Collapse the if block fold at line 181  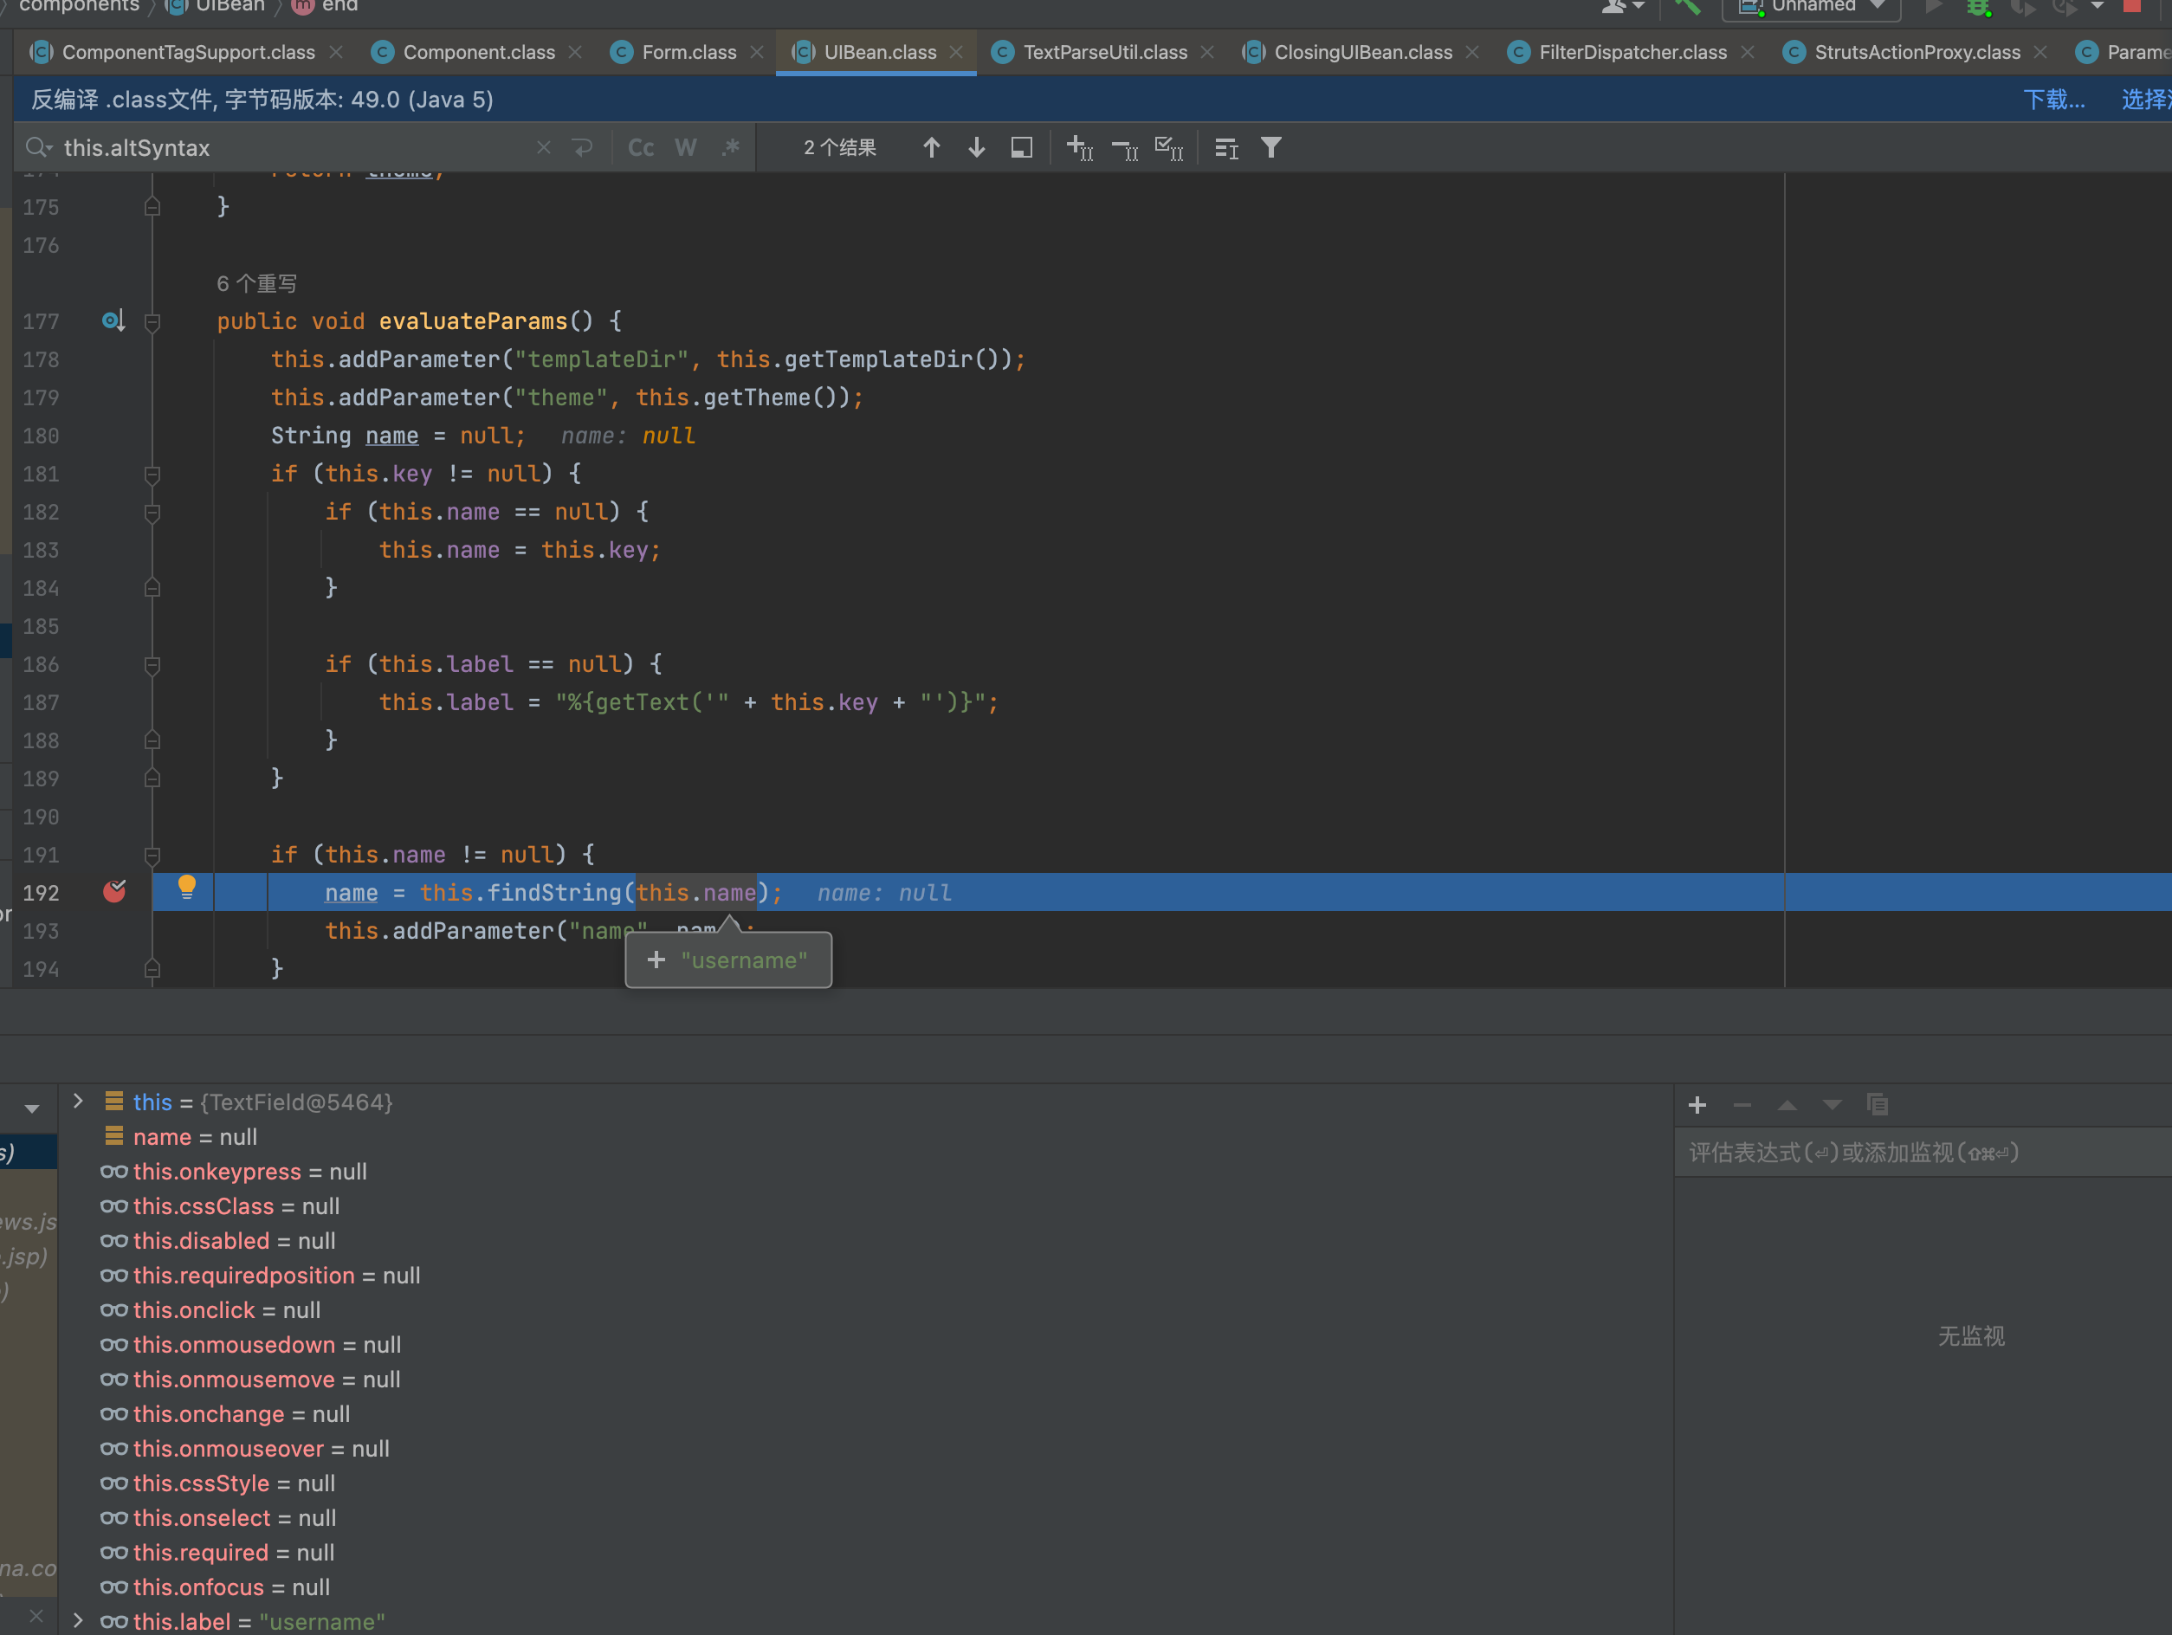point(152,475)
